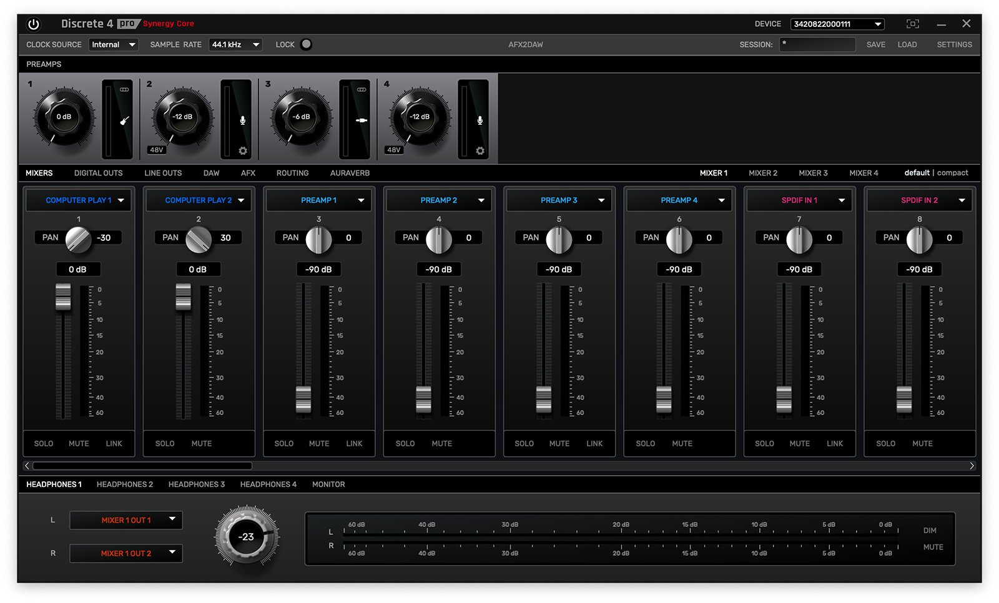This screenshot has height=603, width=999.
Task: Click the preamp 2 gain knob
Action: [x=182, y=117]
